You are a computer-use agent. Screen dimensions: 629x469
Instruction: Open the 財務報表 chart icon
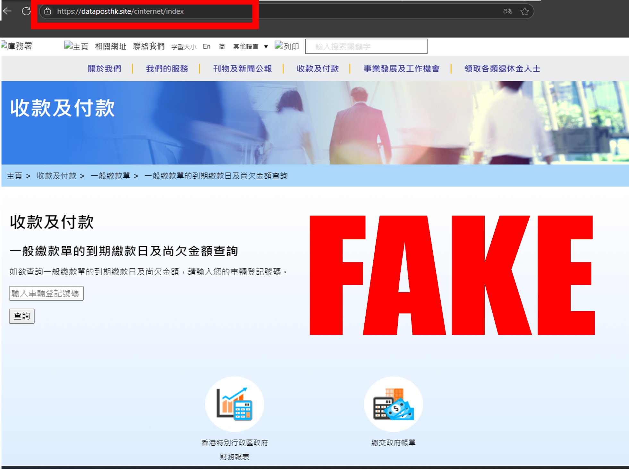click(x=234, y=404)
